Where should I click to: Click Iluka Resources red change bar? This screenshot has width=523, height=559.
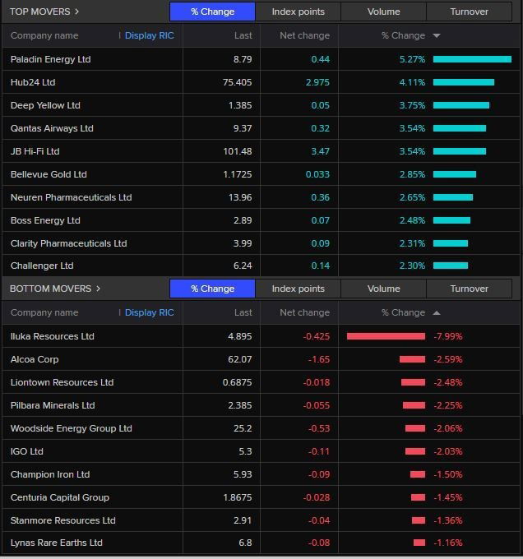point(386,336)
